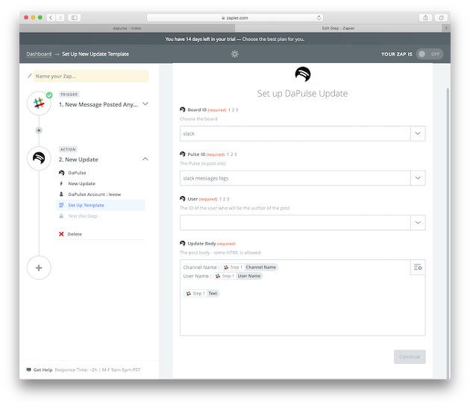Screen dimensions: 470x407
Task: Click 2. New Update step title
Action: [78, 160]
